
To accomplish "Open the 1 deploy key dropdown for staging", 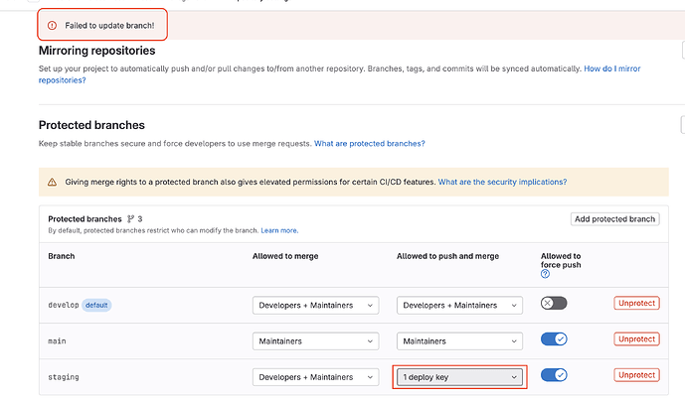I will (x=459, y=376).
